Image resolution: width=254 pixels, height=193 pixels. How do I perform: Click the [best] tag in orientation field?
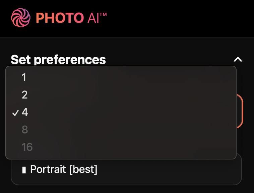[83, 170]
